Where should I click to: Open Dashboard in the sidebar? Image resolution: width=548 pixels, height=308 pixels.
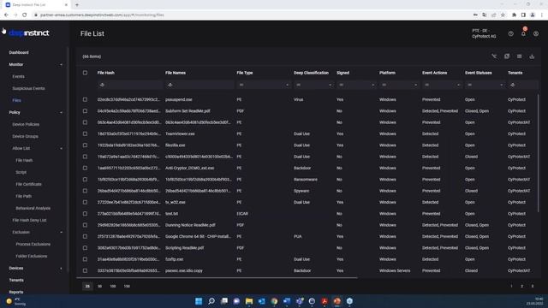[x=19, y=52]
